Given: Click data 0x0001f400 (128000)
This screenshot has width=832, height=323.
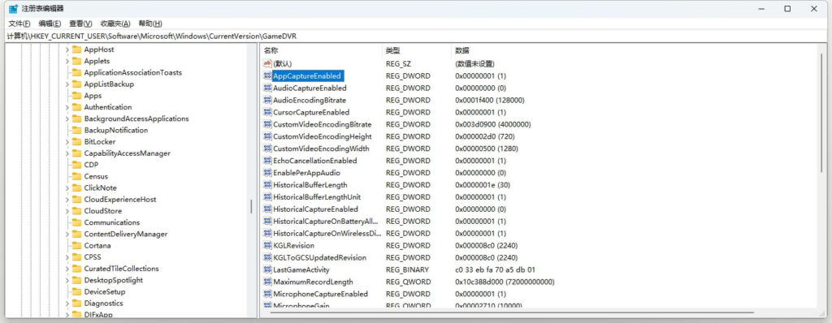Looking at the screenshot, I should (x=490, y=101).
